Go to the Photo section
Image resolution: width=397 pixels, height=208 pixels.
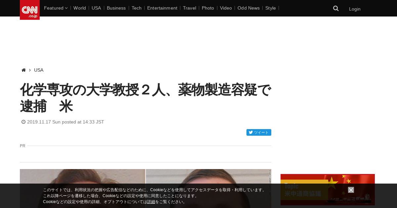[208, 8]
